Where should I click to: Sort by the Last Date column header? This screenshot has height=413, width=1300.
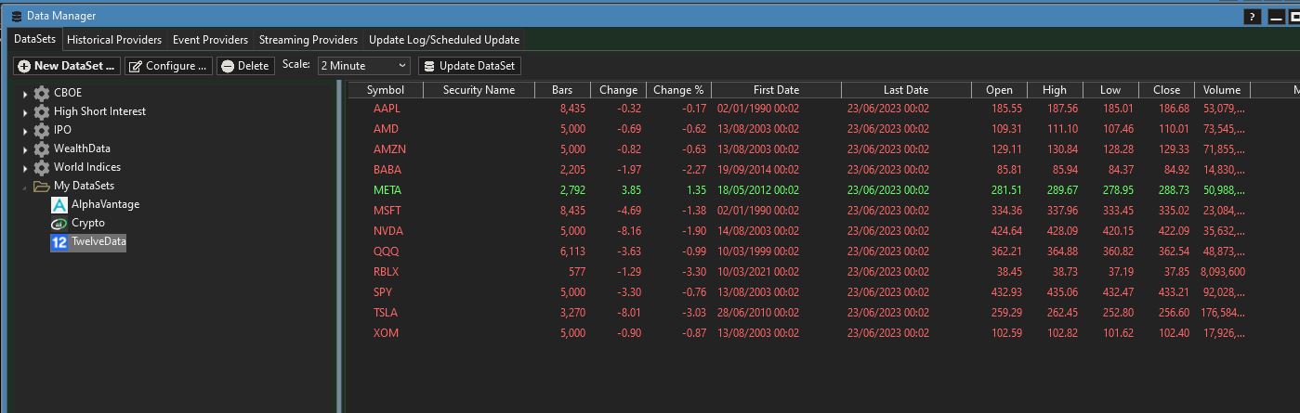point(906,90)
